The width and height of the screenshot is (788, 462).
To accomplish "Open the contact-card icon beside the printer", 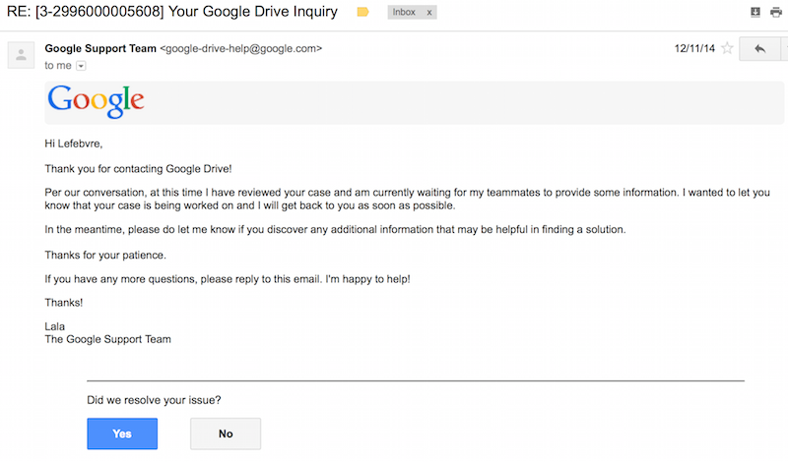I will click(755, 12).
